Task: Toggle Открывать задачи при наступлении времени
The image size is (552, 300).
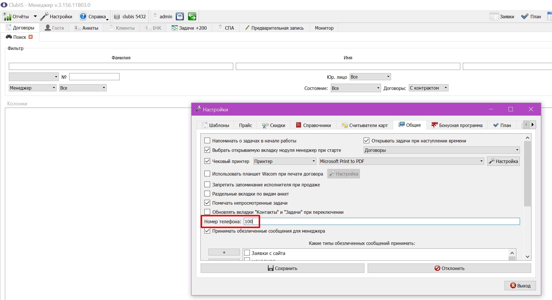Action: click(366, 141)
